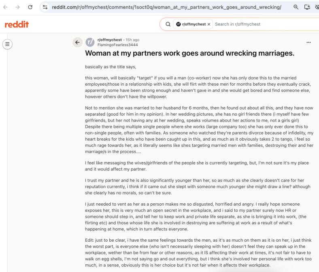Click the browser back arrow

(x=6, y=7)
